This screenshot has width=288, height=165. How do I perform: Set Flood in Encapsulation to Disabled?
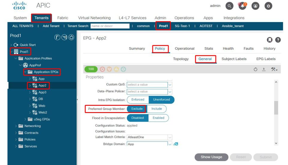(138, 118)
